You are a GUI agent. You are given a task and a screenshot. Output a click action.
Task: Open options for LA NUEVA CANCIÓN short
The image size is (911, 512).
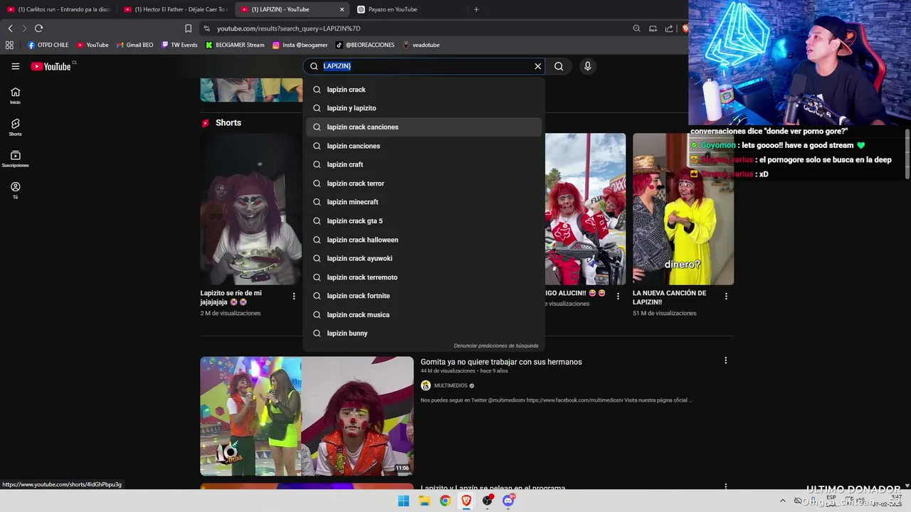pyautogui.click(x=726, y=297)
